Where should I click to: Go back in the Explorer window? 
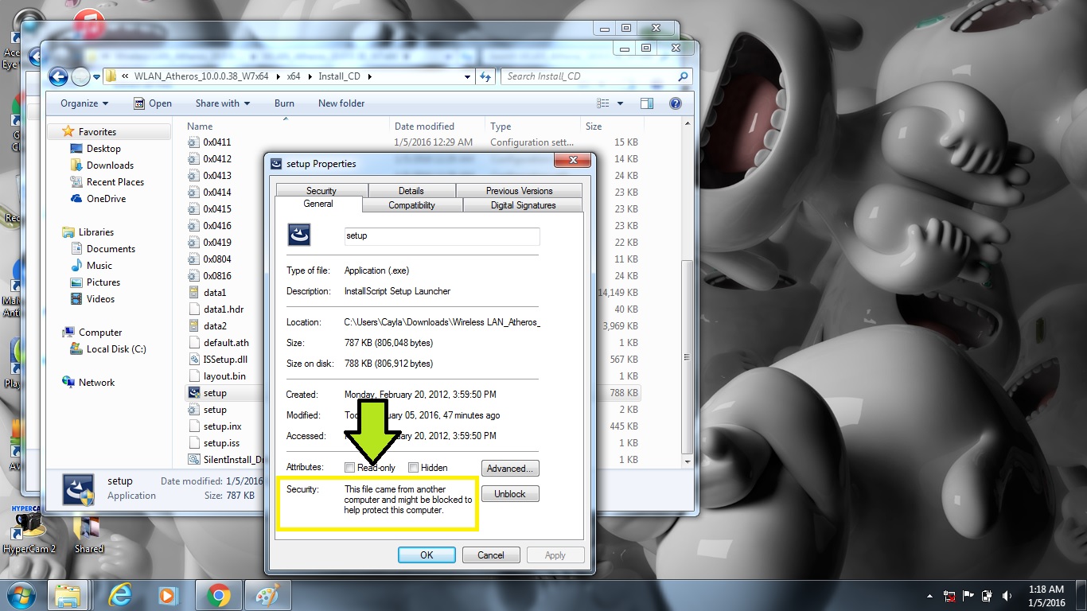point(58,76)
